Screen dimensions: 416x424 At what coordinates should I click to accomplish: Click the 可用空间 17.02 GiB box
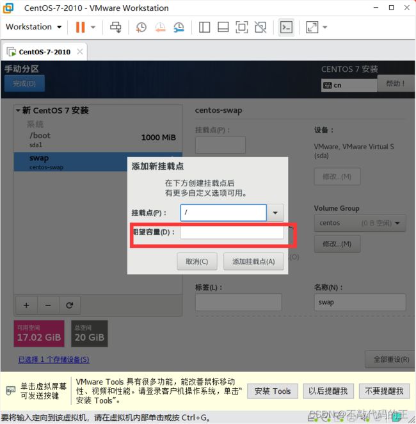39,334
